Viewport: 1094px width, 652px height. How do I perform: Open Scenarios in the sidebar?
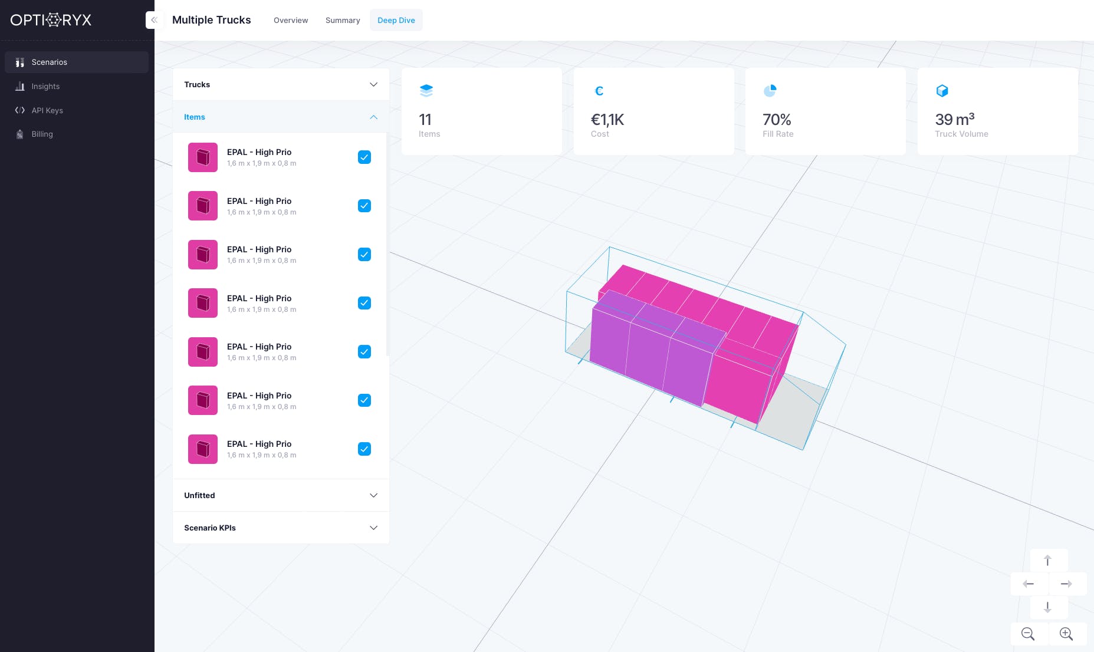pos(77,62)
